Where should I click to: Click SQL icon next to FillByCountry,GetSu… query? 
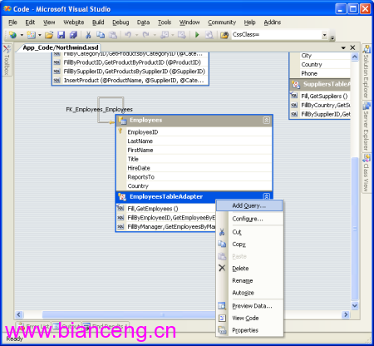pos(294,105)
